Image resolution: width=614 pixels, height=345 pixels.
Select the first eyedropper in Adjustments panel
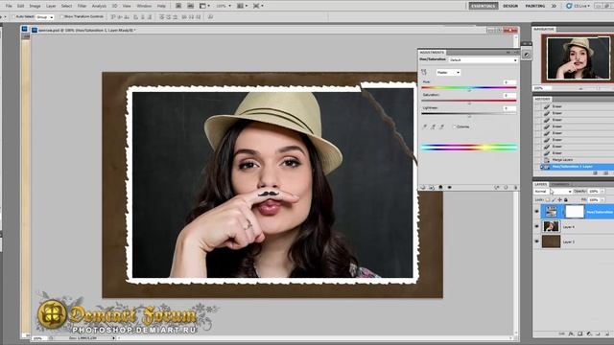pos(424,126)
